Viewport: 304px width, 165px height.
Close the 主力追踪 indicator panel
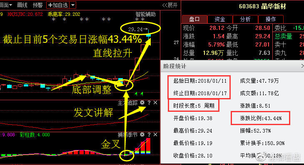[155, 103]
